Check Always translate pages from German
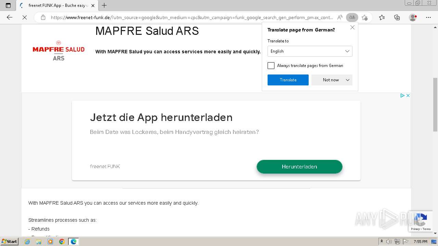Screen dimensions: 438x246 271,66
